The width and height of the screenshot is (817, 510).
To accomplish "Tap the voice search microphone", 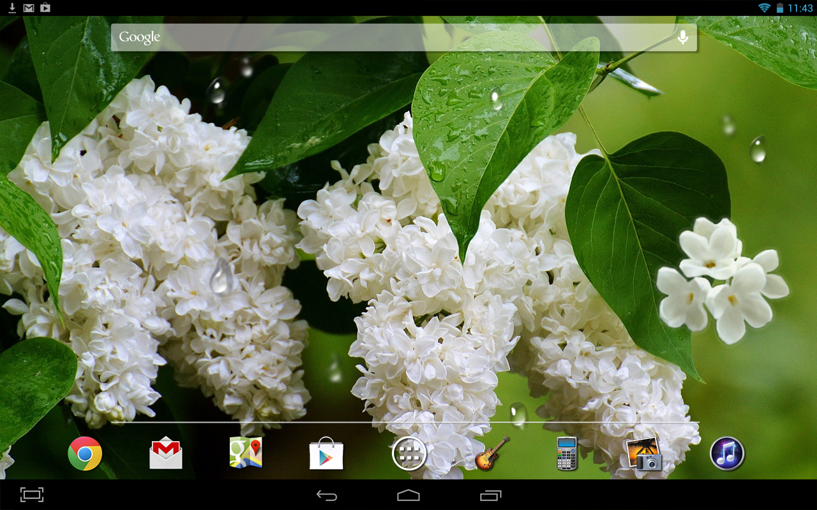I will (683, 37).
